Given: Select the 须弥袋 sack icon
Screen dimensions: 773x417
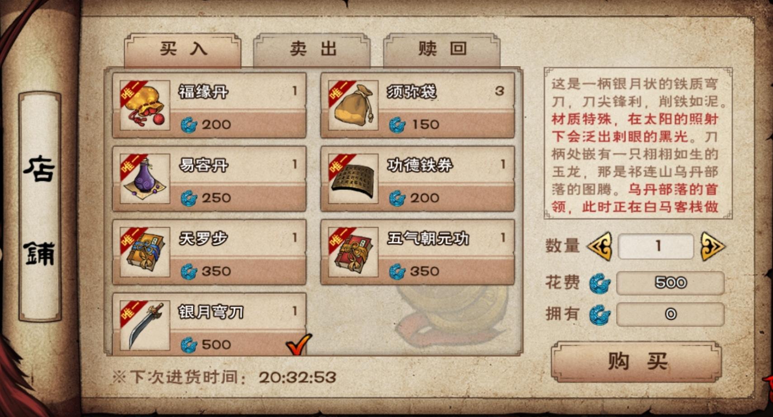Looking at the screenshot, I should [353, 105].
